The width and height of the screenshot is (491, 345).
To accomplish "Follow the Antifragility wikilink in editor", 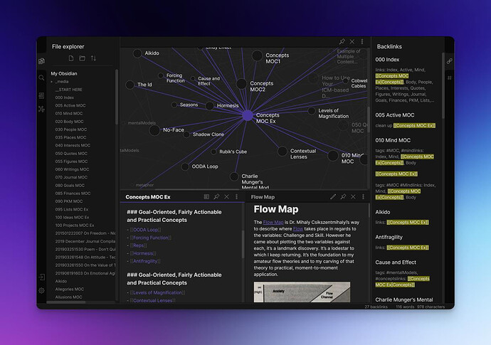I will (x=145, y=261).
